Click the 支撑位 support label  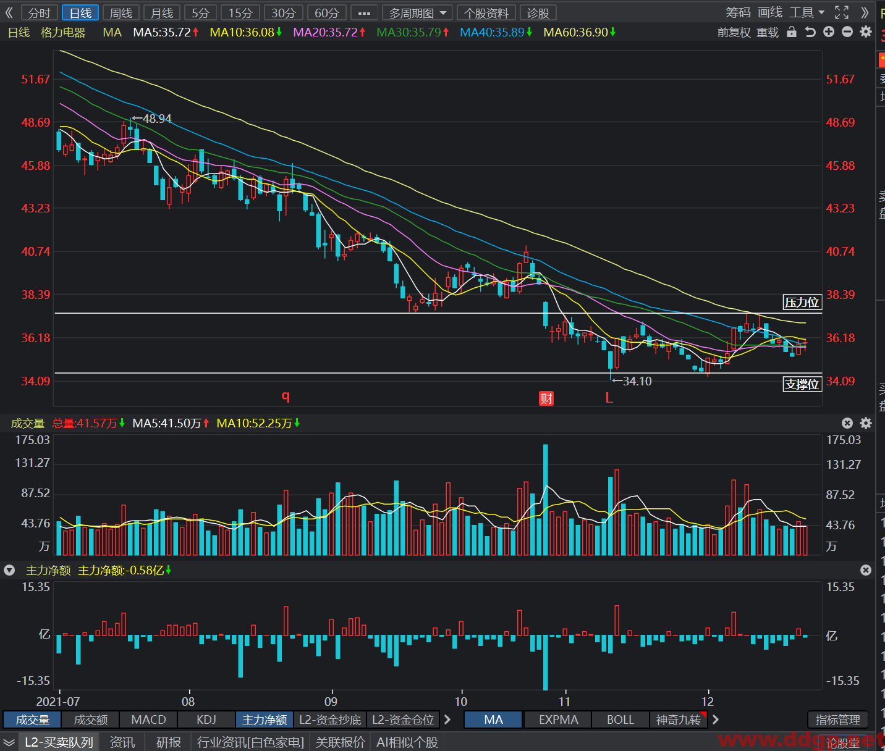802,384
